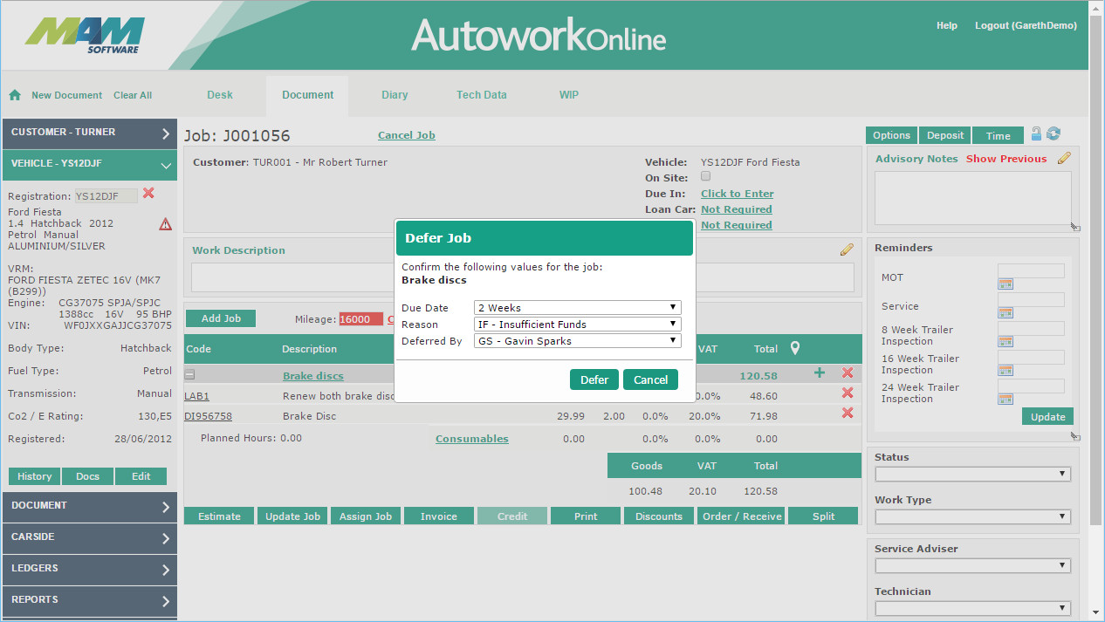Switch to the Diary tab
This screenshot has width=1105, height=622.
[x=395, y=95]
